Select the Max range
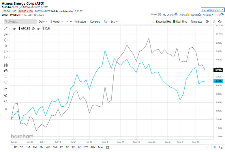The image size is (225, 152). click(101, 147)
